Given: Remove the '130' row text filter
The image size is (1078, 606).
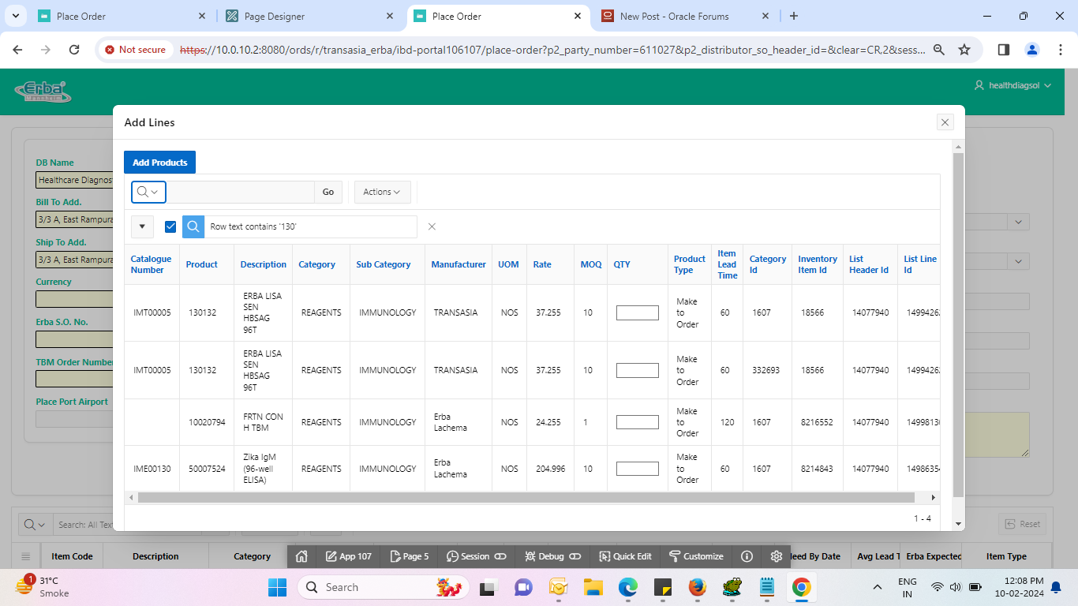Looking at the screenshot, I should tap(432, 226).
